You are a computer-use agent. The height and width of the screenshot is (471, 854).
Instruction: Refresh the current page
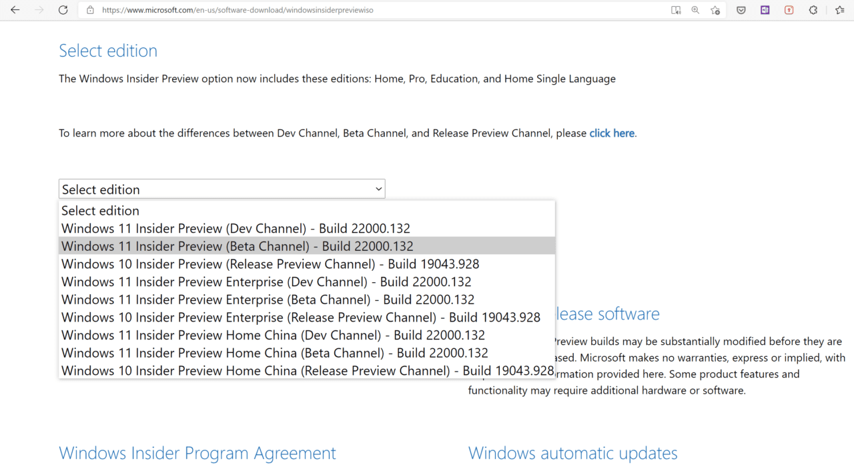click(x=63, y=10)
